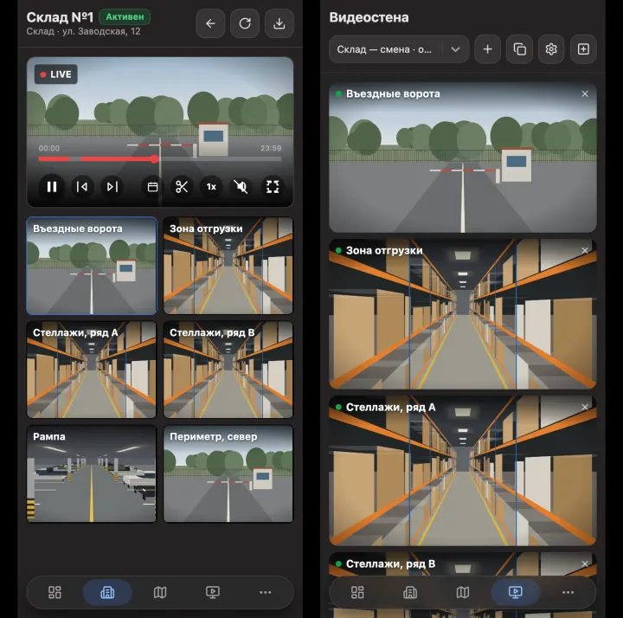
Task: Open Стеллажи, ряд A video wall feed
Action: pyautogui.click(x=463, y=471)
